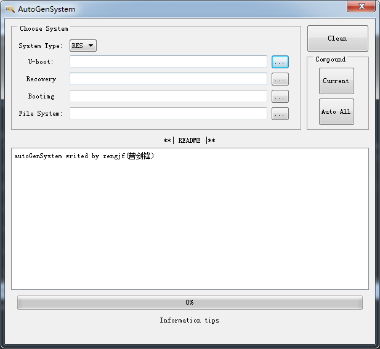Click the U-boot path input field
This screenshot has width=380, height=349.
[168, 62]
